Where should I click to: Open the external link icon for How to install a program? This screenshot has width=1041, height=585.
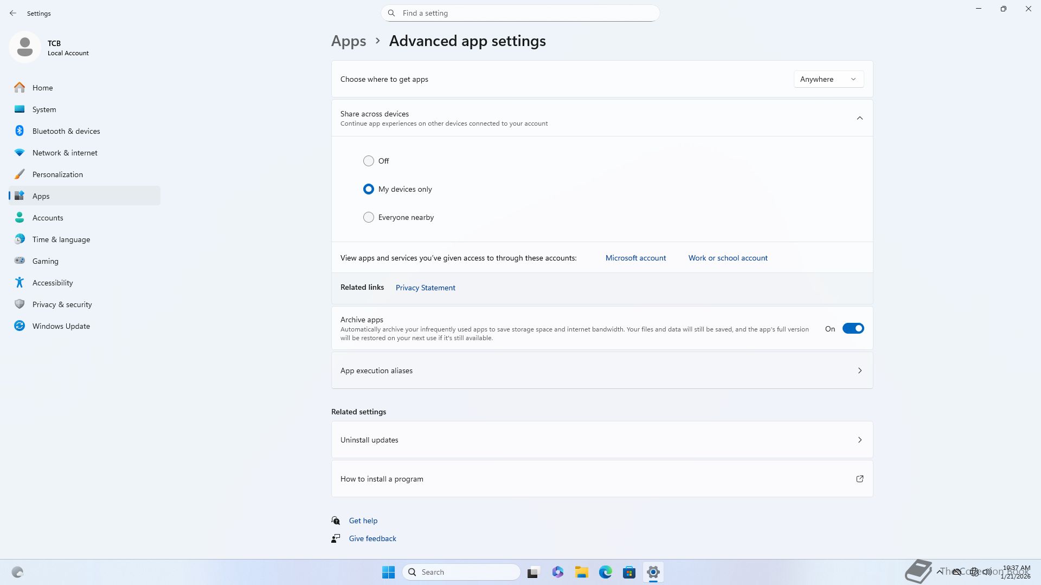click(859, 479)
